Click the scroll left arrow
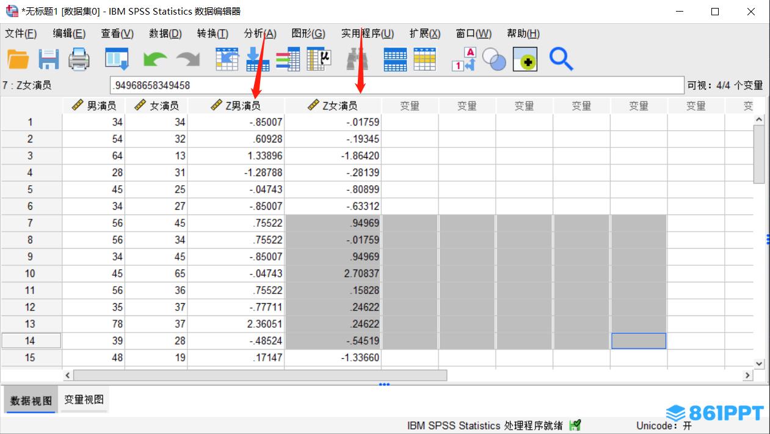 tap(68, 375)
